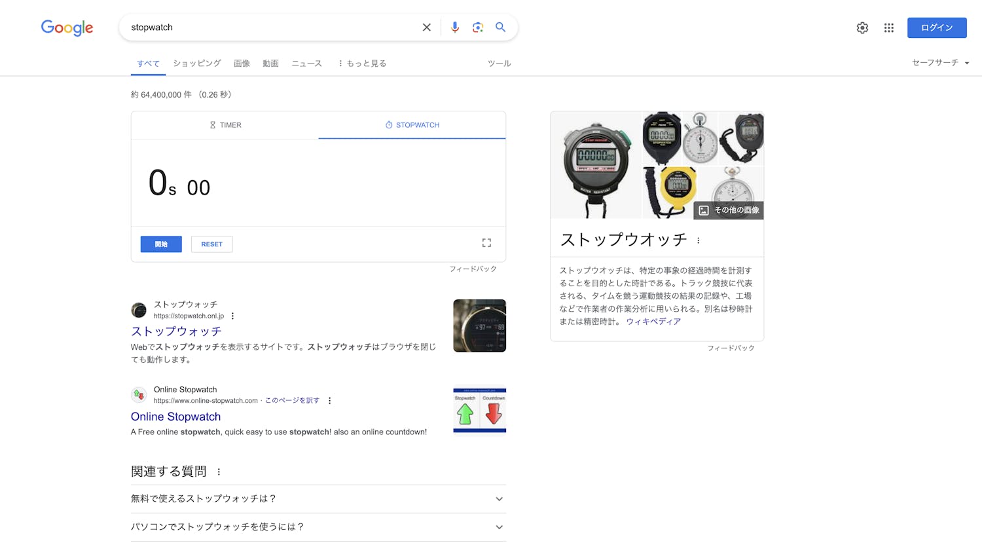Start voice search with microphone icon
982x543 pixels.
[x=455, y=28]
